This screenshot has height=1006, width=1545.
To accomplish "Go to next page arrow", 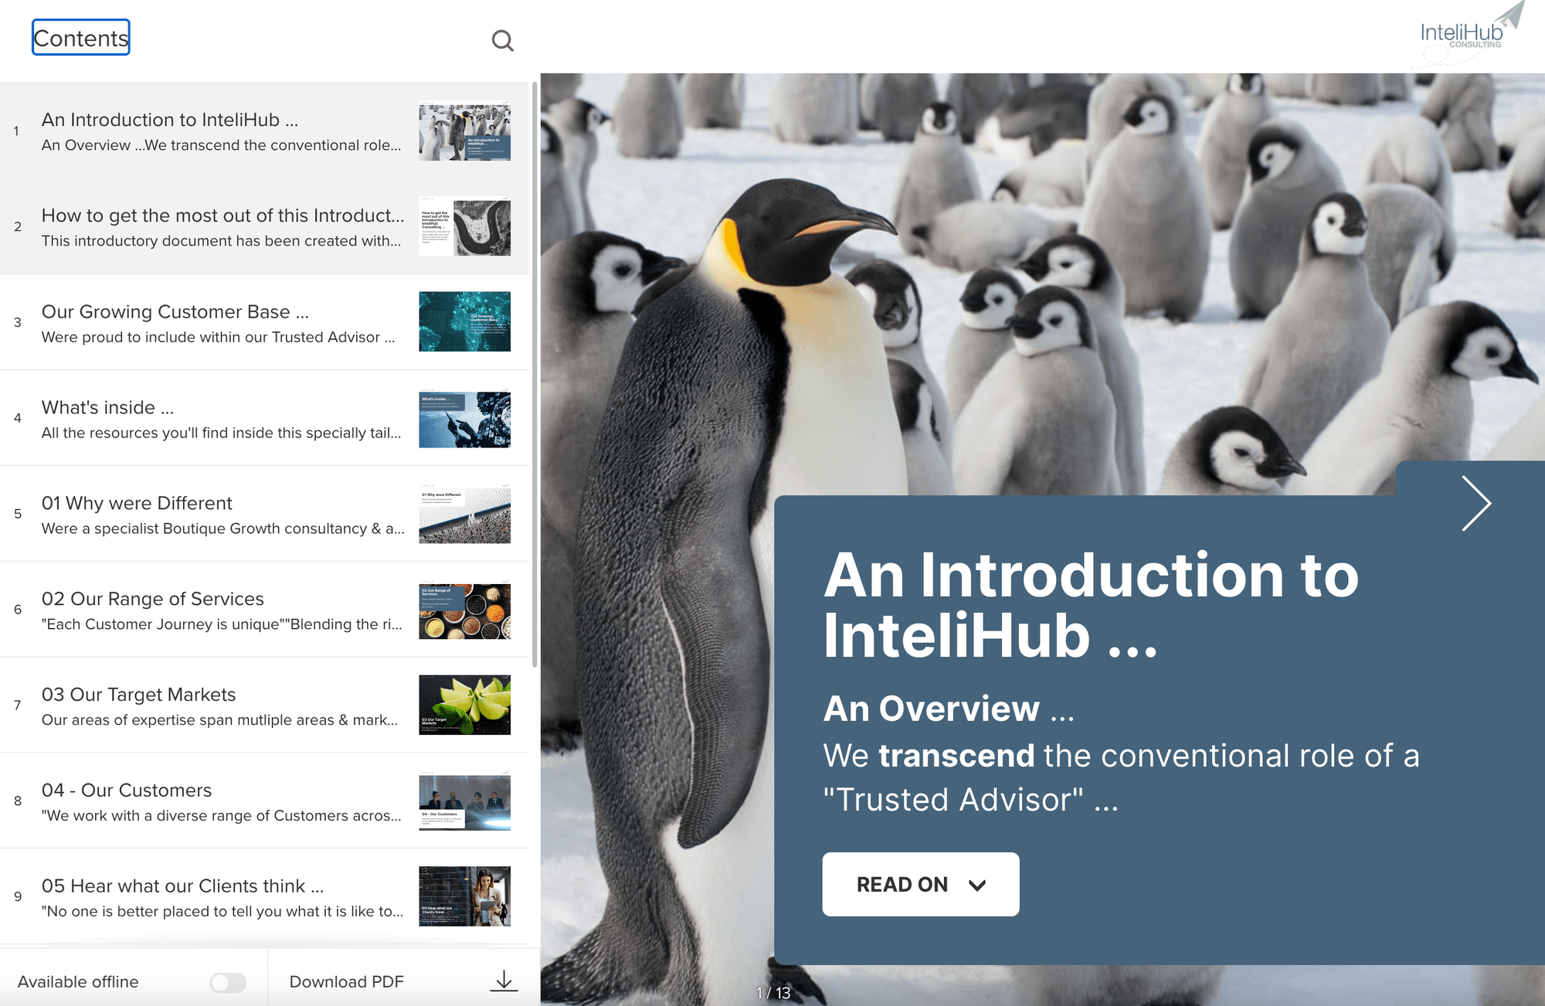I will pyautogui.click(x=1476, y=504).
